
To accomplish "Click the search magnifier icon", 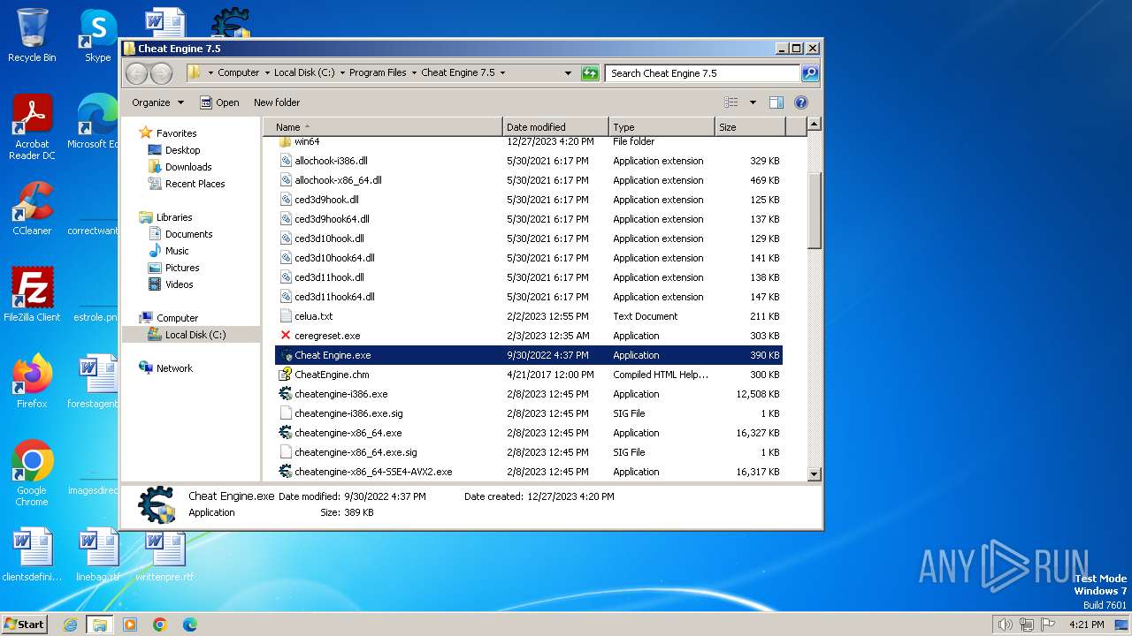I will (x=809, y=73).
